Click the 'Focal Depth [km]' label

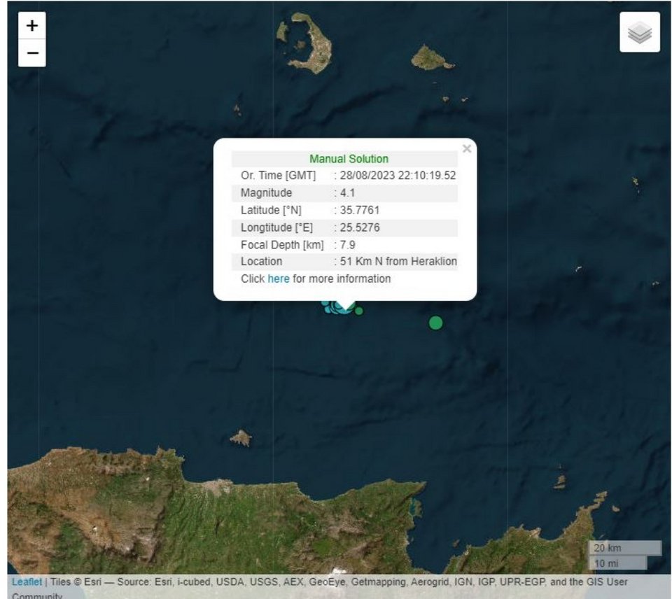(282, 245)
